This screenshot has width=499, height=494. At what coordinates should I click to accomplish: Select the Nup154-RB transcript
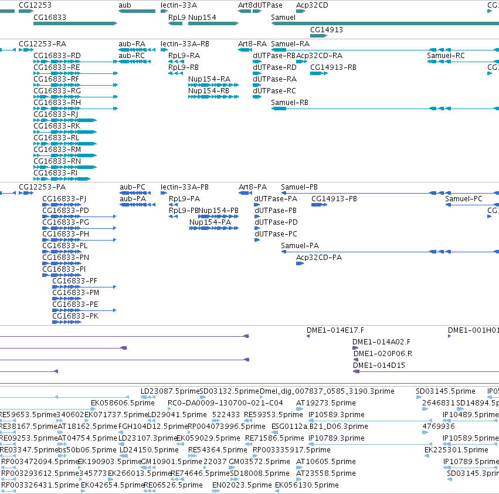209,91
